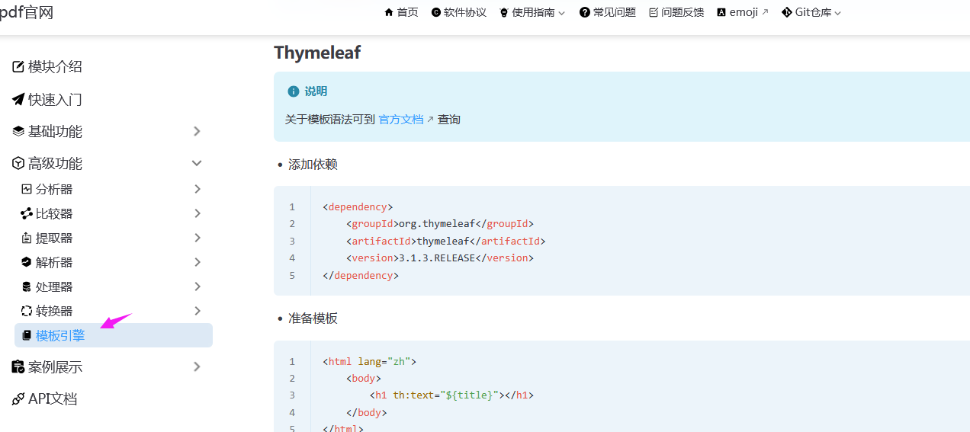970x432 pixels.
Task: Open 快速入门 in the sidebar
Action: point(47,100)
